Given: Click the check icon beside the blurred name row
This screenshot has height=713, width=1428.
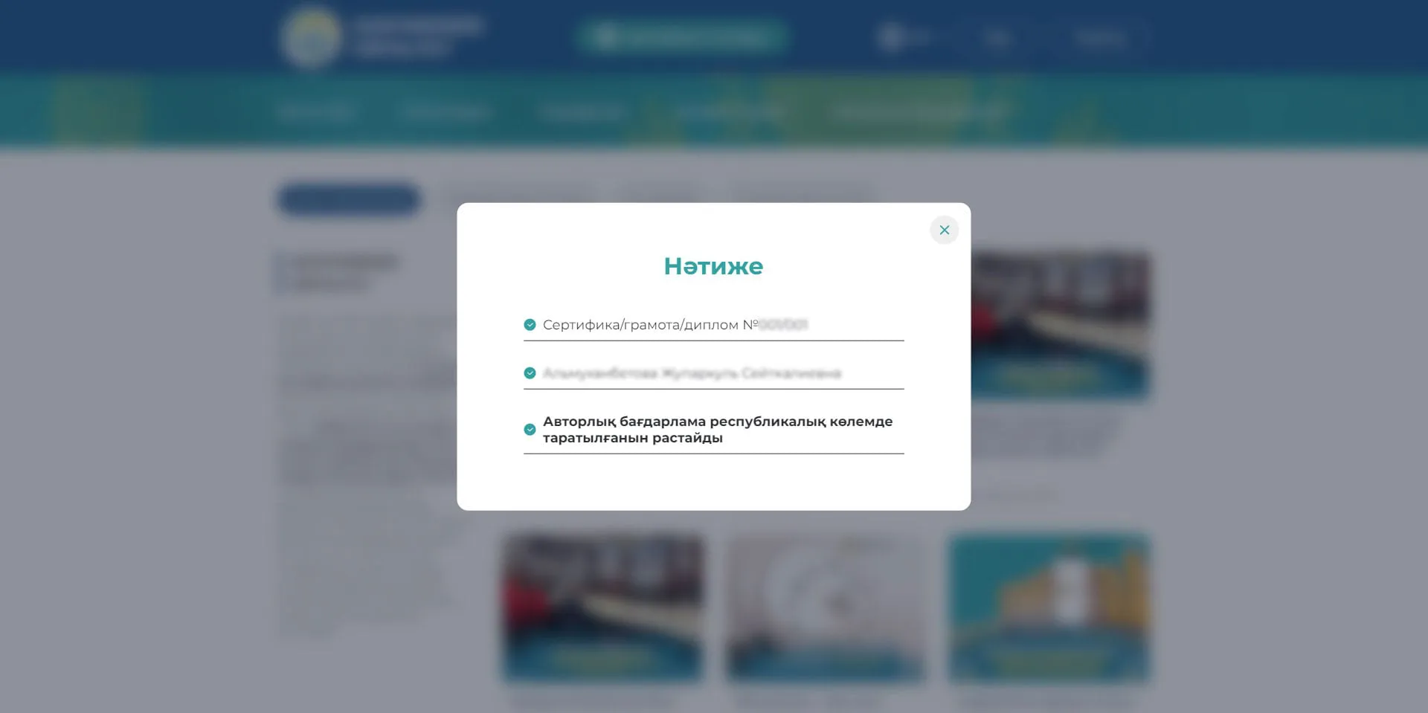Looking at the screenshot, I should (530, 373).
